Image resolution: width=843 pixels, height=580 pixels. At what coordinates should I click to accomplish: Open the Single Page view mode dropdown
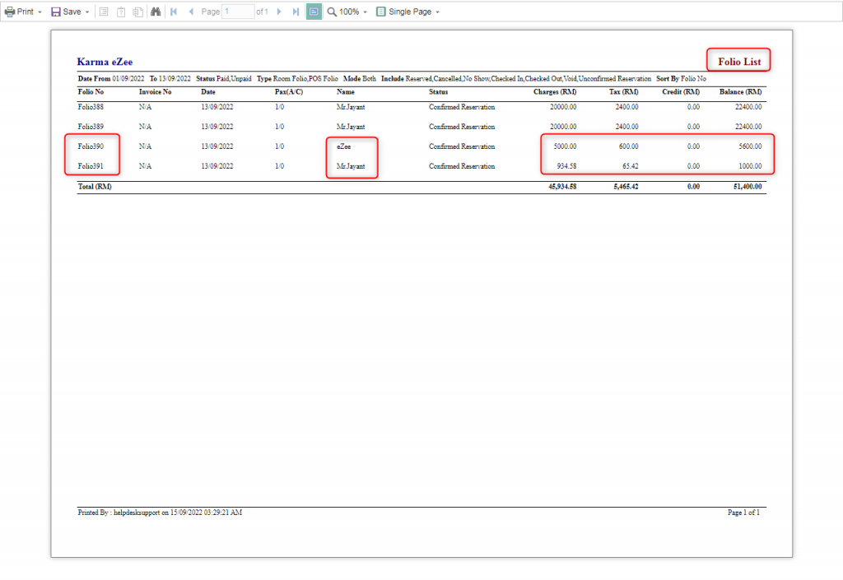408,12
